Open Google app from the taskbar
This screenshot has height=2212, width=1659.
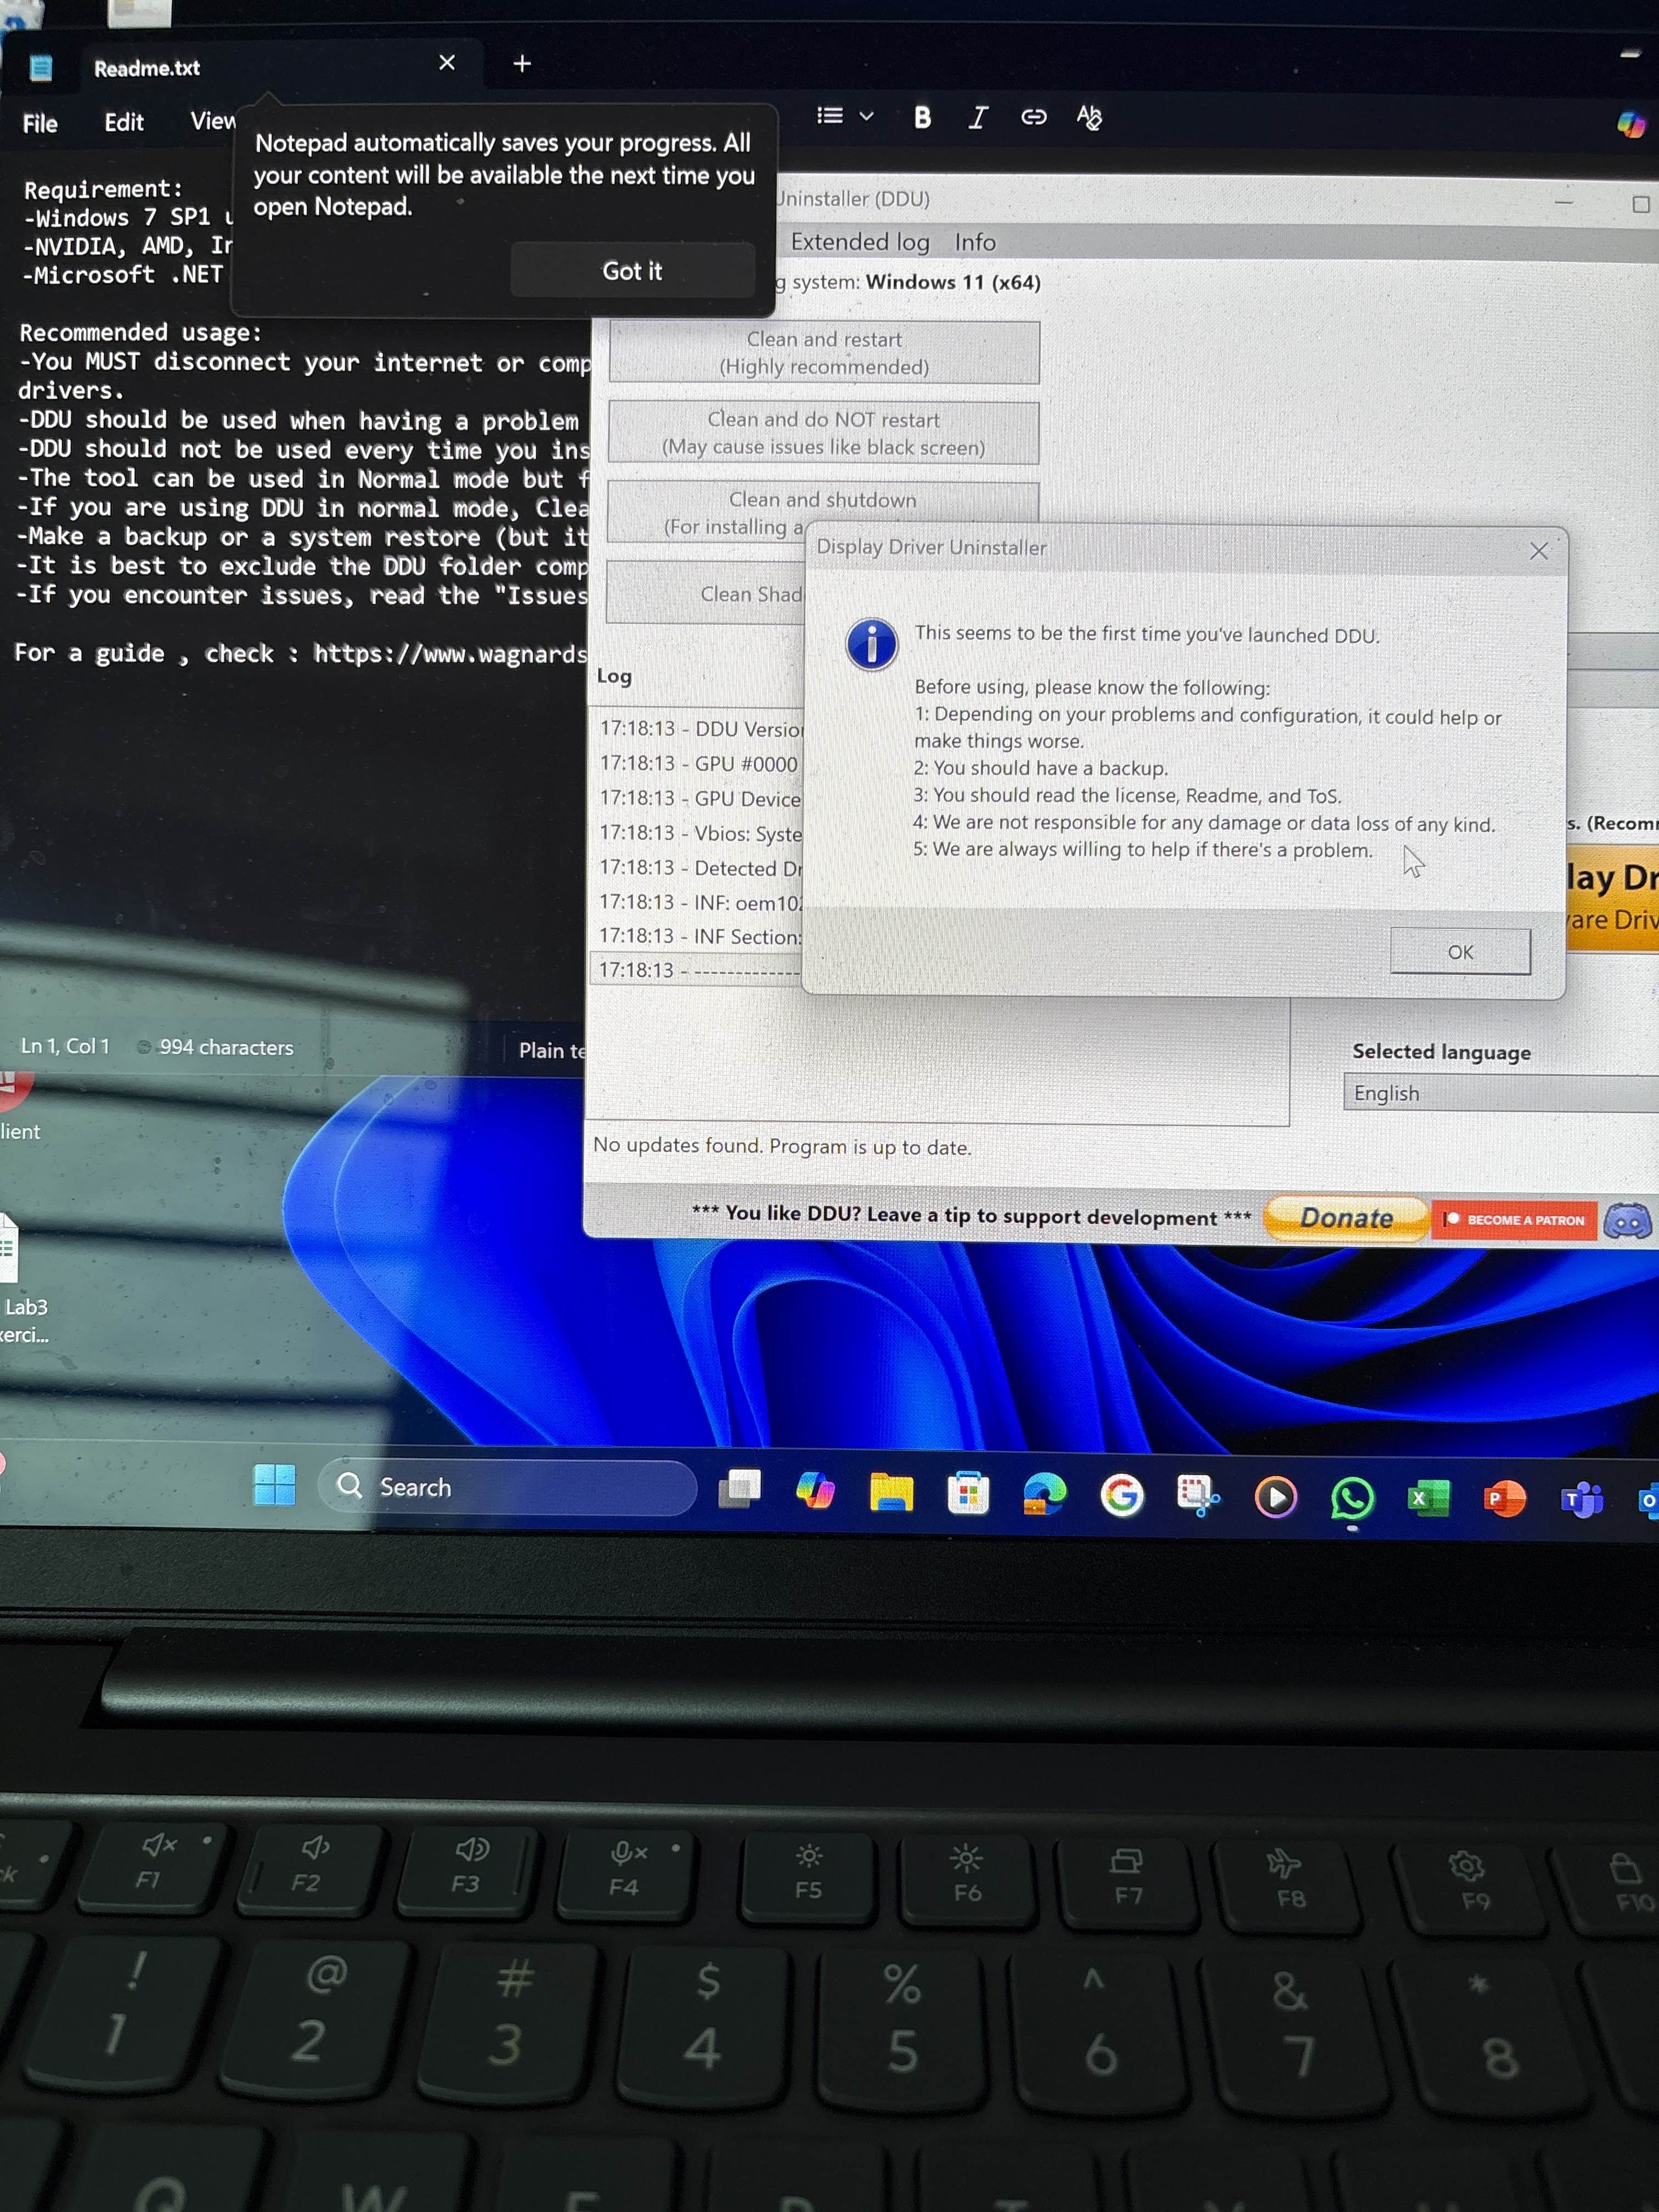tap(1121, 1497)
